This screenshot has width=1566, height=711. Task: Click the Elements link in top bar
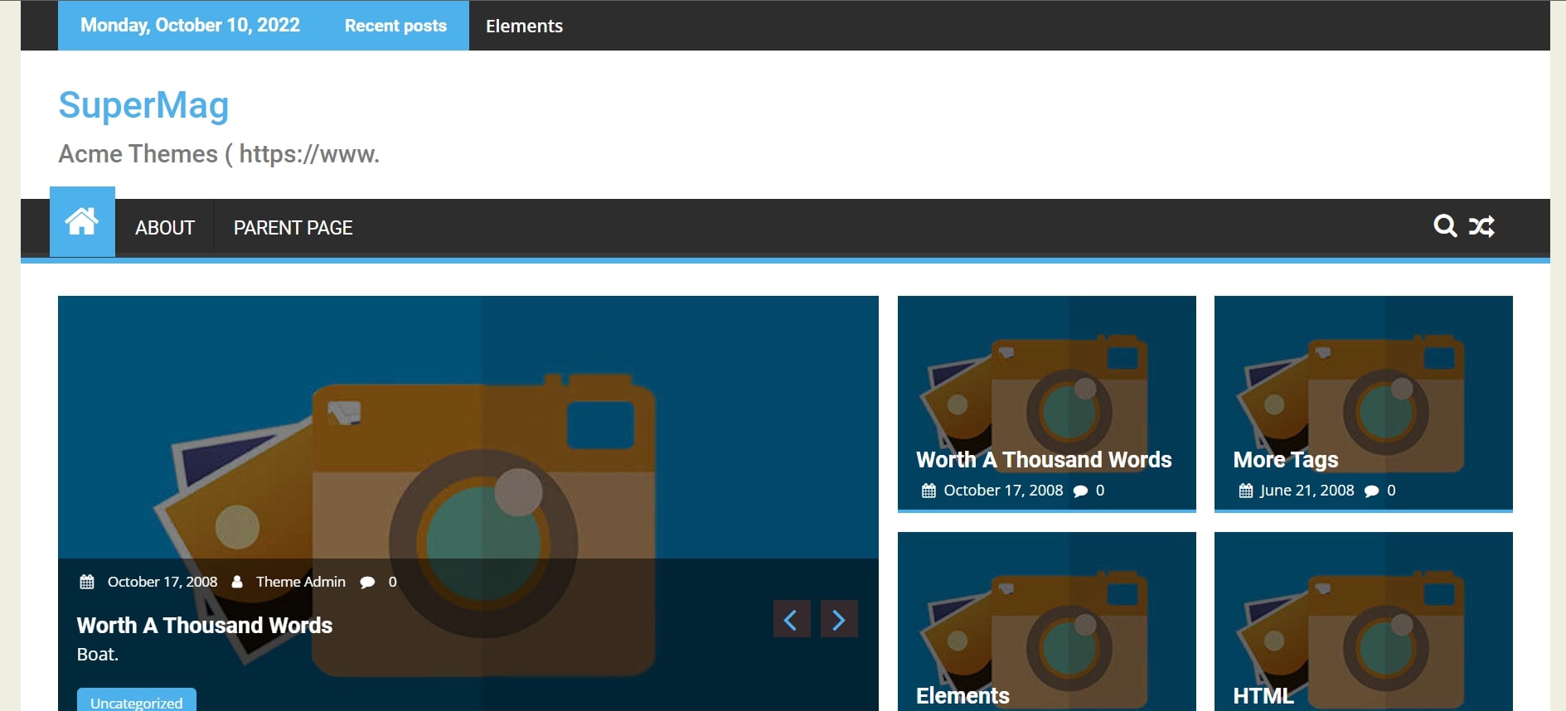coord(524,26)
